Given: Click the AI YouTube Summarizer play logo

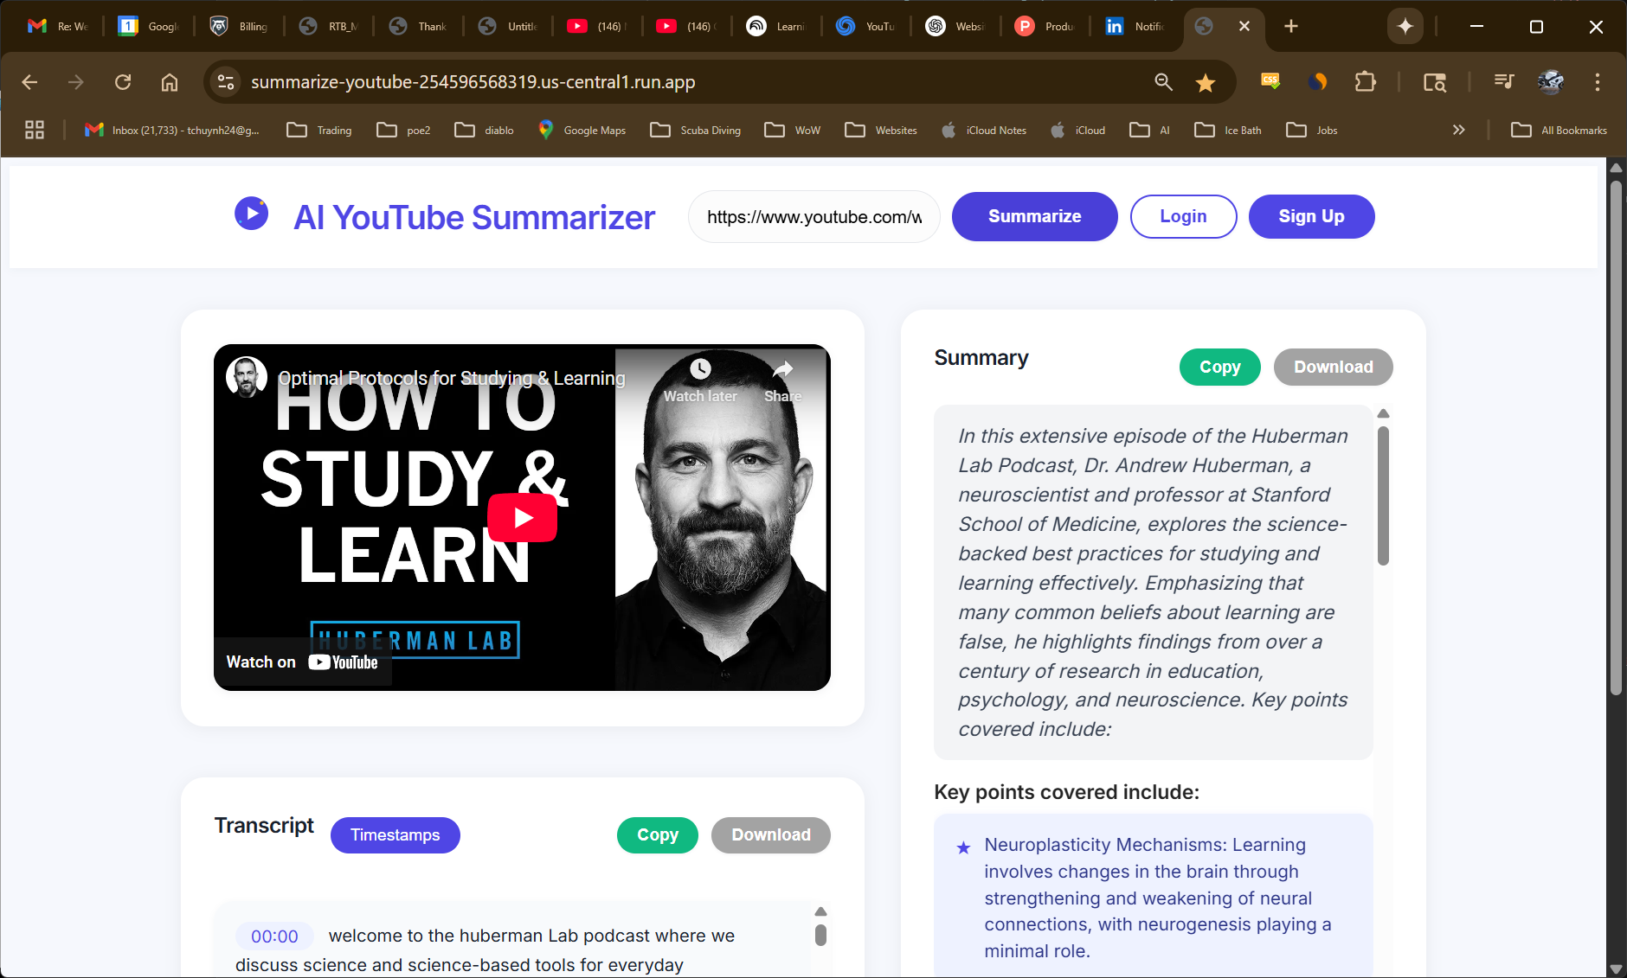Looking at the screenshot, I should coord(252,214).
